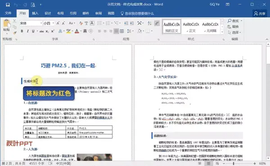Viewport: 270px width, 166px height.
Task: Click the Phonetic Guide icon
Action: [86, 23]
